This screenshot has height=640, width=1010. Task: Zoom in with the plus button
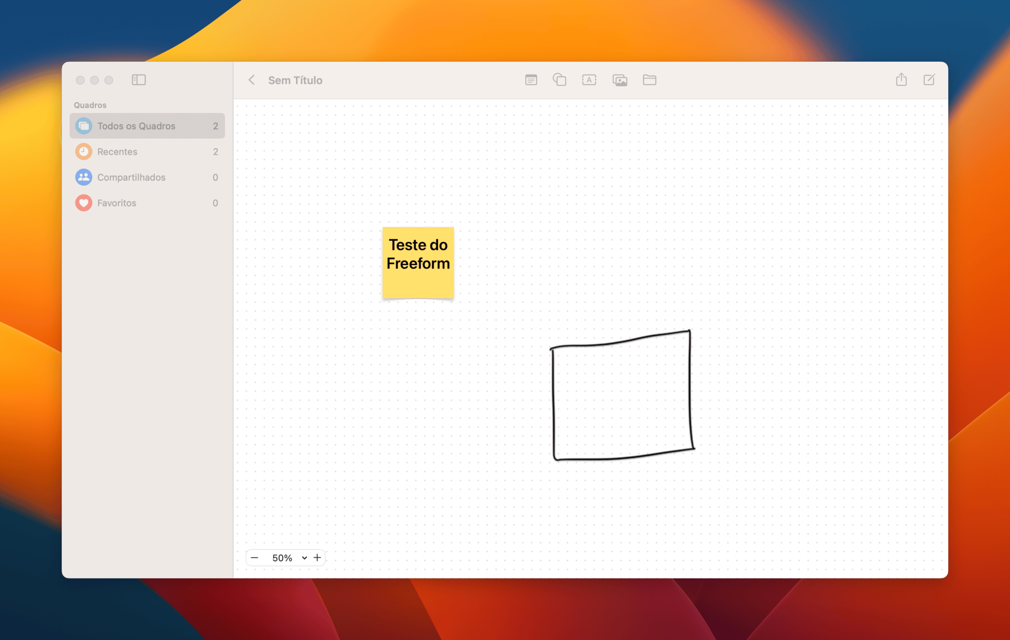coord(317,558)
